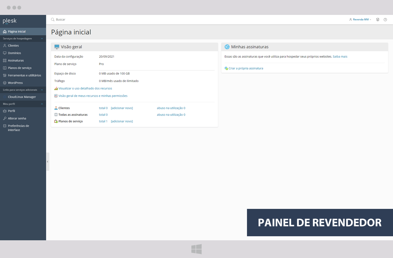Click the WordPress logo icon in sidebar
The image size is (393, 258).
(x=5, y=83)
